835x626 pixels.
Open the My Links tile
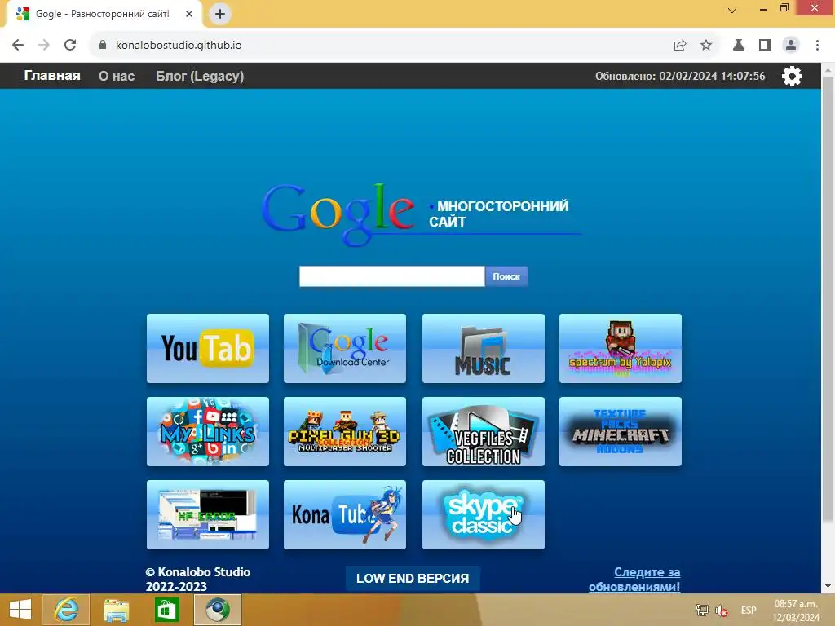tap(208, 431)
